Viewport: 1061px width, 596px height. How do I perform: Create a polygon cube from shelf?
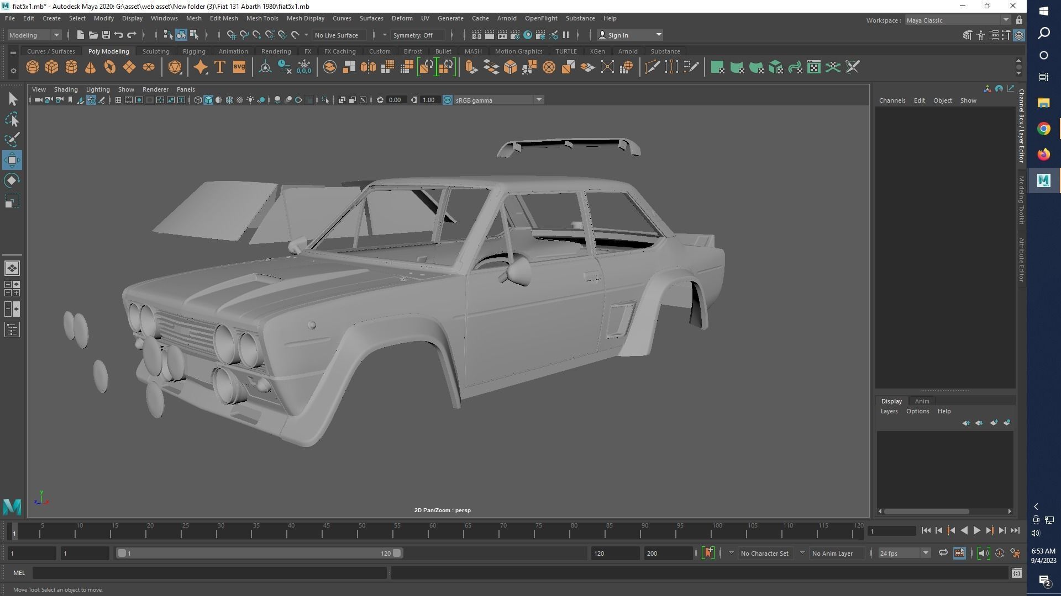(x=52, y=67)
